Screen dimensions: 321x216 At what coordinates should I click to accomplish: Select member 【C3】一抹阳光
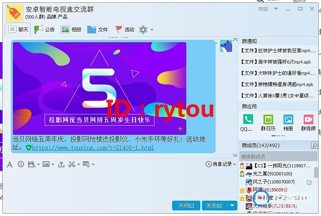pos(277,166)
